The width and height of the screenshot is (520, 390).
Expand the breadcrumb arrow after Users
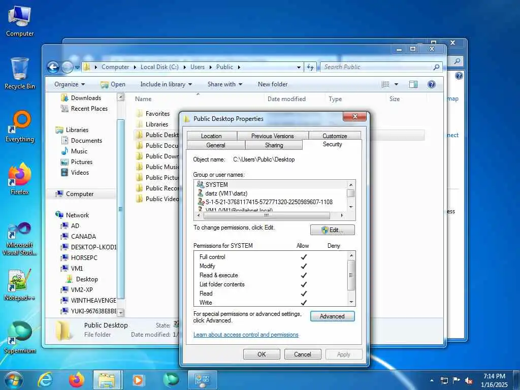tap(211, 68)
